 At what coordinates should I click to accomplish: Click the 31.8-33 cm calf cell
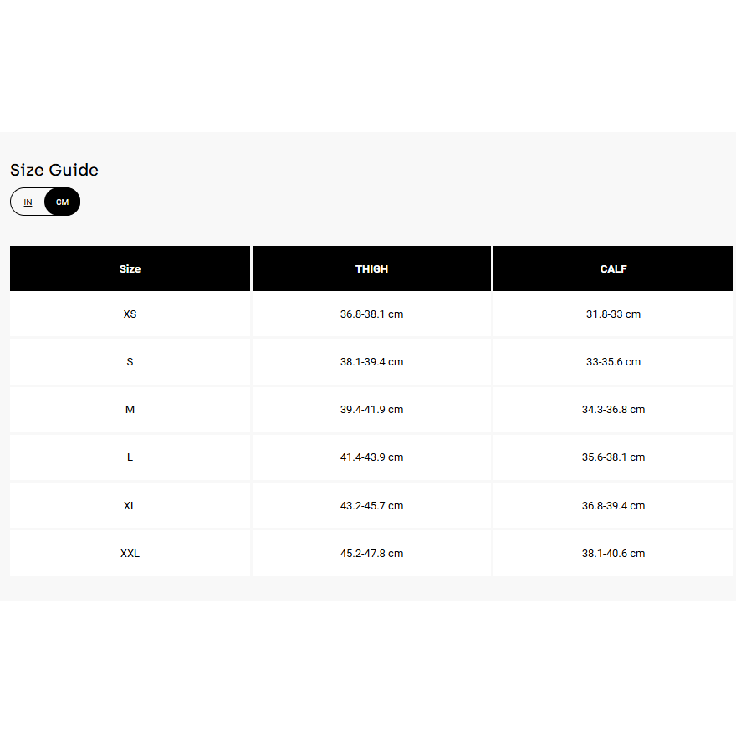[x=613, y=314]
